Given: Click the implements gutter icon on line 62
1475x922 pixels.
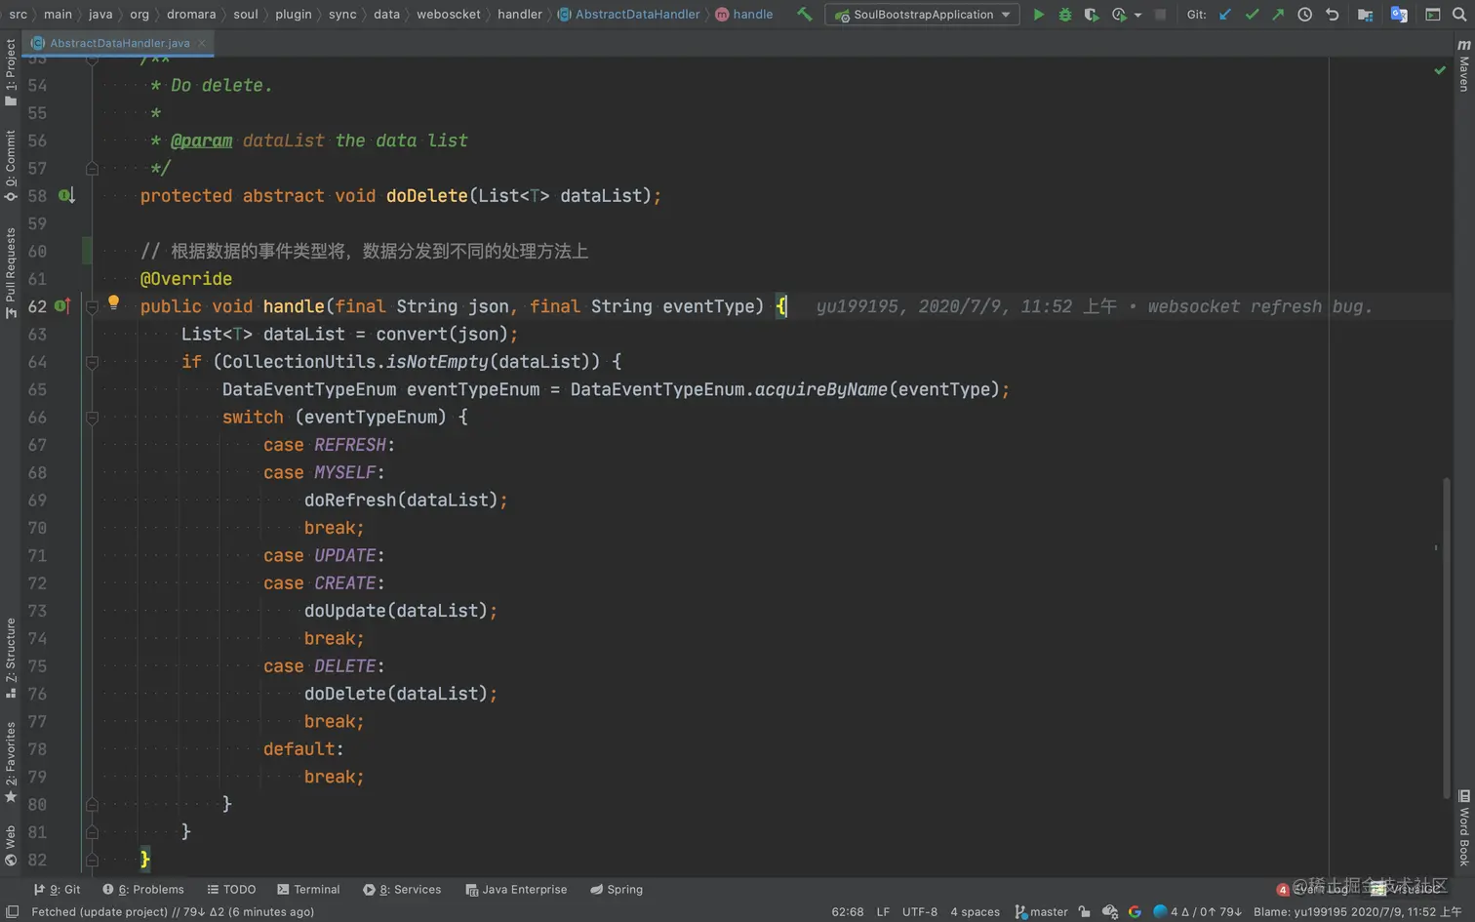Looking at the screenshot, I should click(x=62, y=306).
